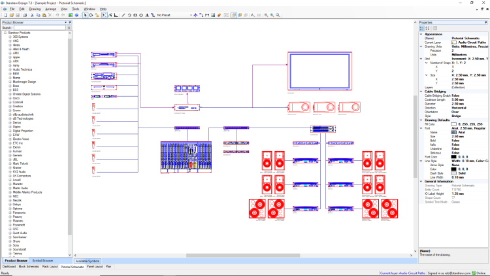This screenshot has width=490, height=276.
Task: Click the Line Style Color swatch
Action: (x=454, y=169)
